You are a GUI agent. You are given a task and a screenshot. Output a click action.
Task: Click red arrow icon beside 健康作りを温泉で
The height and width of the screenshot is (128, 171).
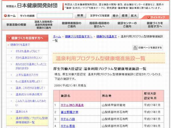(x=8, y=45)
